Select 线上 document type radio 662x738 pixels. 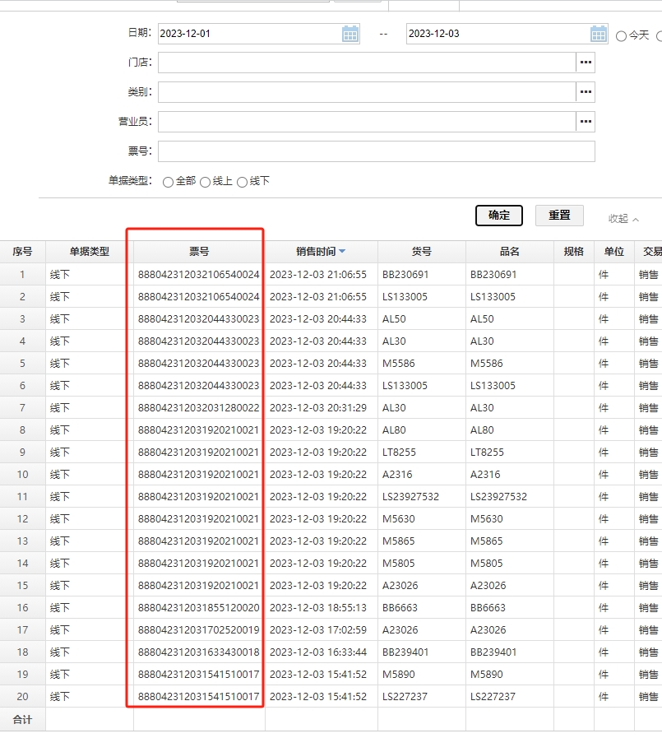point(205,182)
